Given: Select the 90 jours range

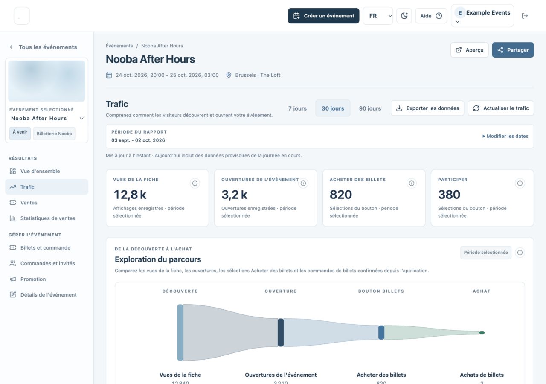Looking at the screenshot, I should 370,108.
